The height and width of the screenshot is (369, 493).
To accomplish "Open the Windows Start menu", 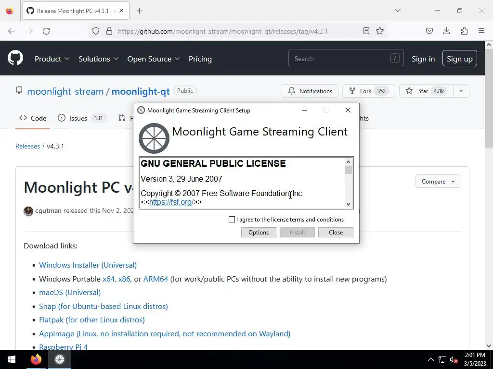I will [12, 359].
